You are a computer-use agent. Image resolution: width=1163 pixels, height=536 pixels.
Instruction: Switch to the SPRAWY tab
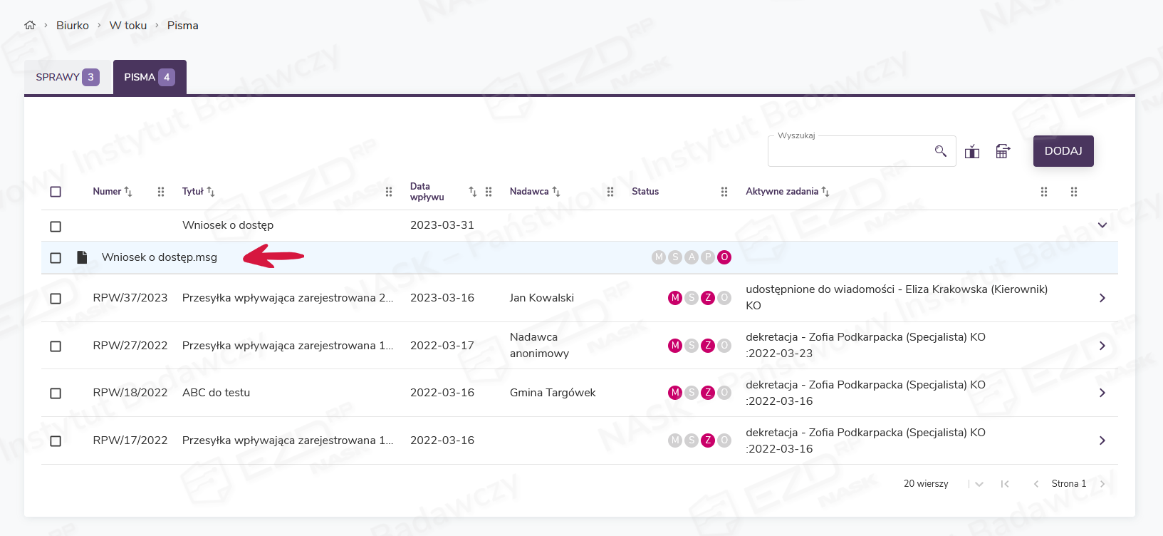tap(67, 77)
